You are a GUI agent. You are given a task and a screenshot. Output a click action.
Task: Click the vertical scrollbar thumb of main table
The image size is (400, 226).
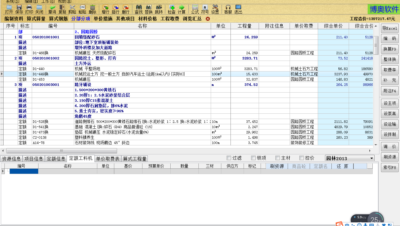pyautogui.click(x=376, y=45)
